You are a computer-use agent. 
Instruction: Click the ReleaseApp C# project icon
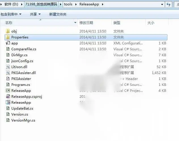(x=8, y=90)
